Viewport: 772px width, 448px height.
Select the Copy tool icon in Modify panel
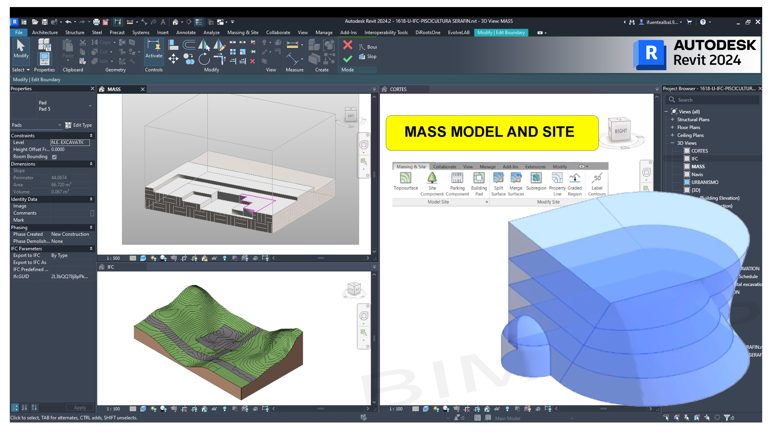189,59
